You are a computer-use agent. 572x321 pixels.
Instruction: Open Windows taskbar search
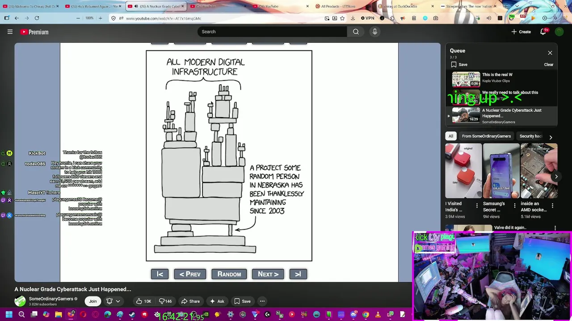(x=21, y=315)
